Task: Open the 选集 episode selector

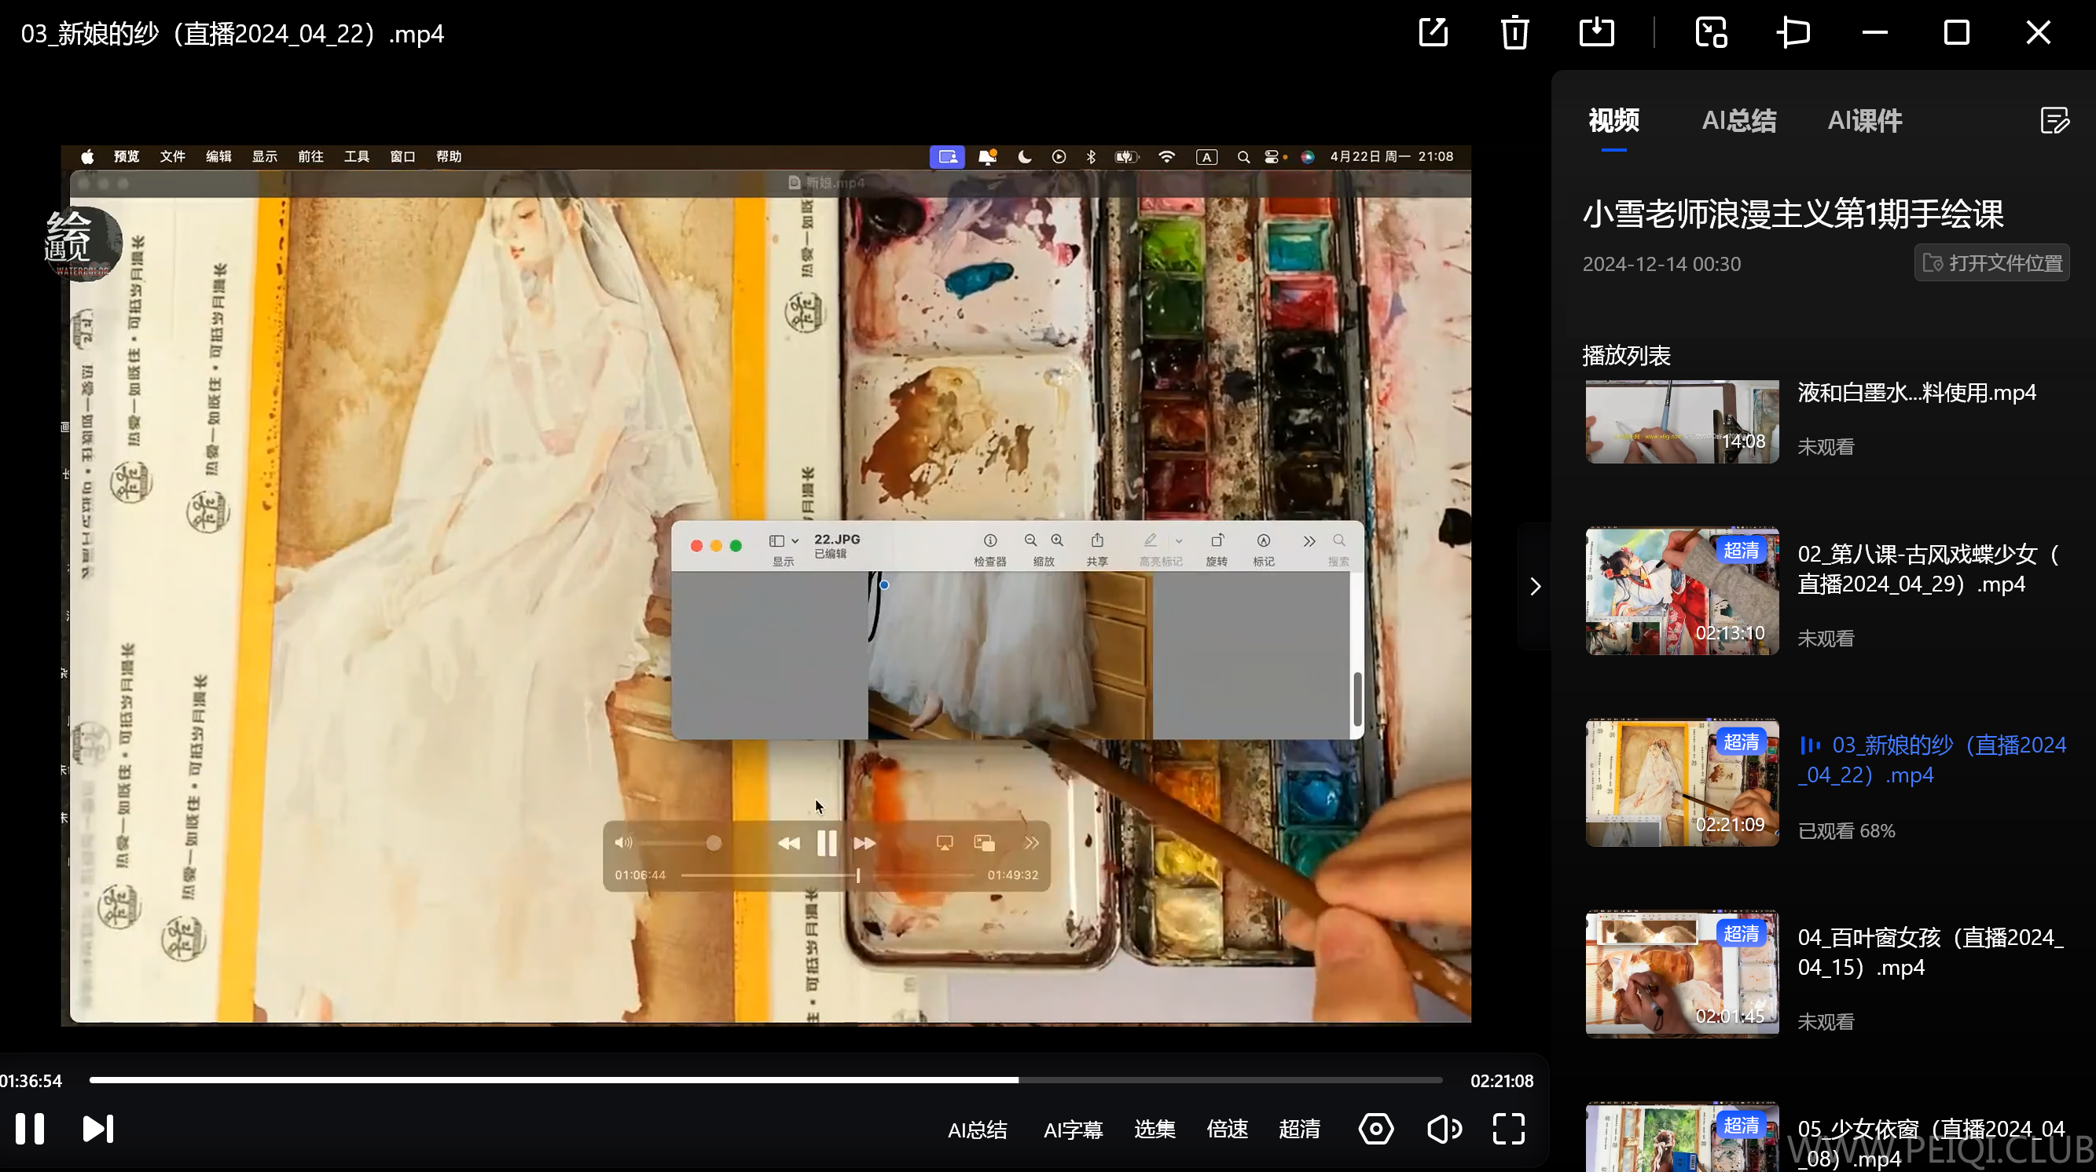Action: [x=1154, y=1130]
